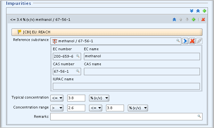This screenshot has height=128, width=214.
Task: Open concentration range lower qualifier dropdown
Action: (x=57, y=108)
